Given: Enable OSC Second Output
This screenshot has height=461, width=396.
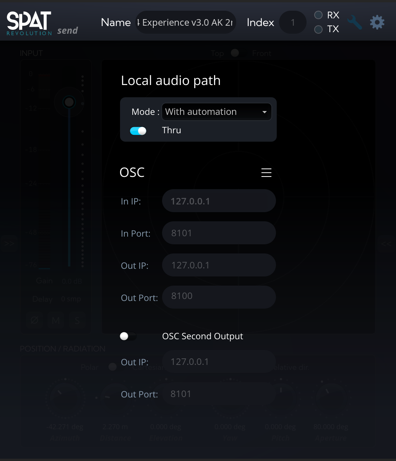Looking at the screenshot, I should 128,336.
